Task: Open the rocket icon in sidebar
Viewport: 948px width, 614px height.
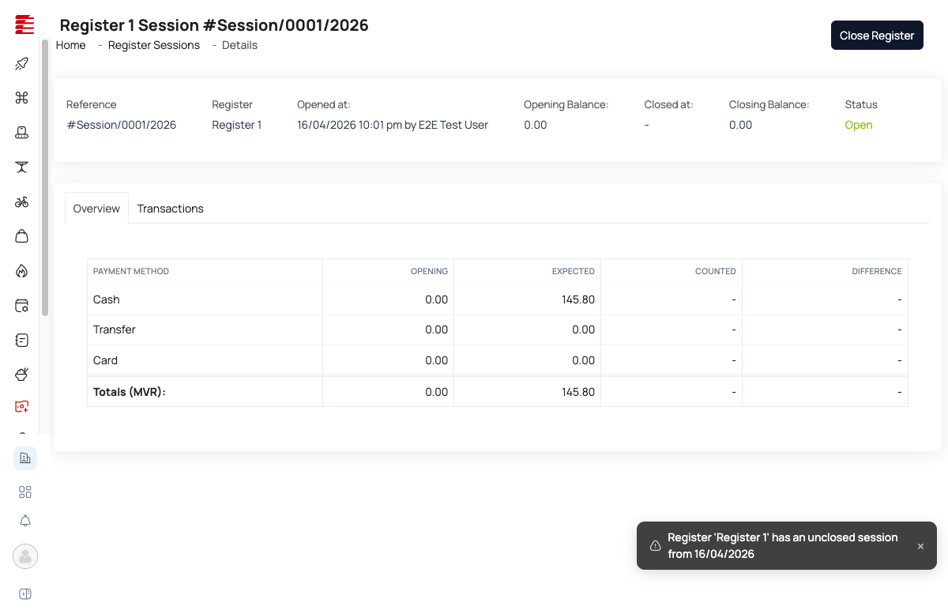Action: tap(22, 64)
